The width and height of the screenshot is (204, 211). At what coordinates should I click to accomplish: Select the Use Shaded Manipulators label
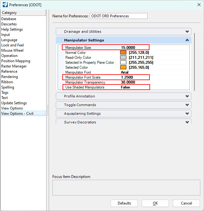pos(85,87)
